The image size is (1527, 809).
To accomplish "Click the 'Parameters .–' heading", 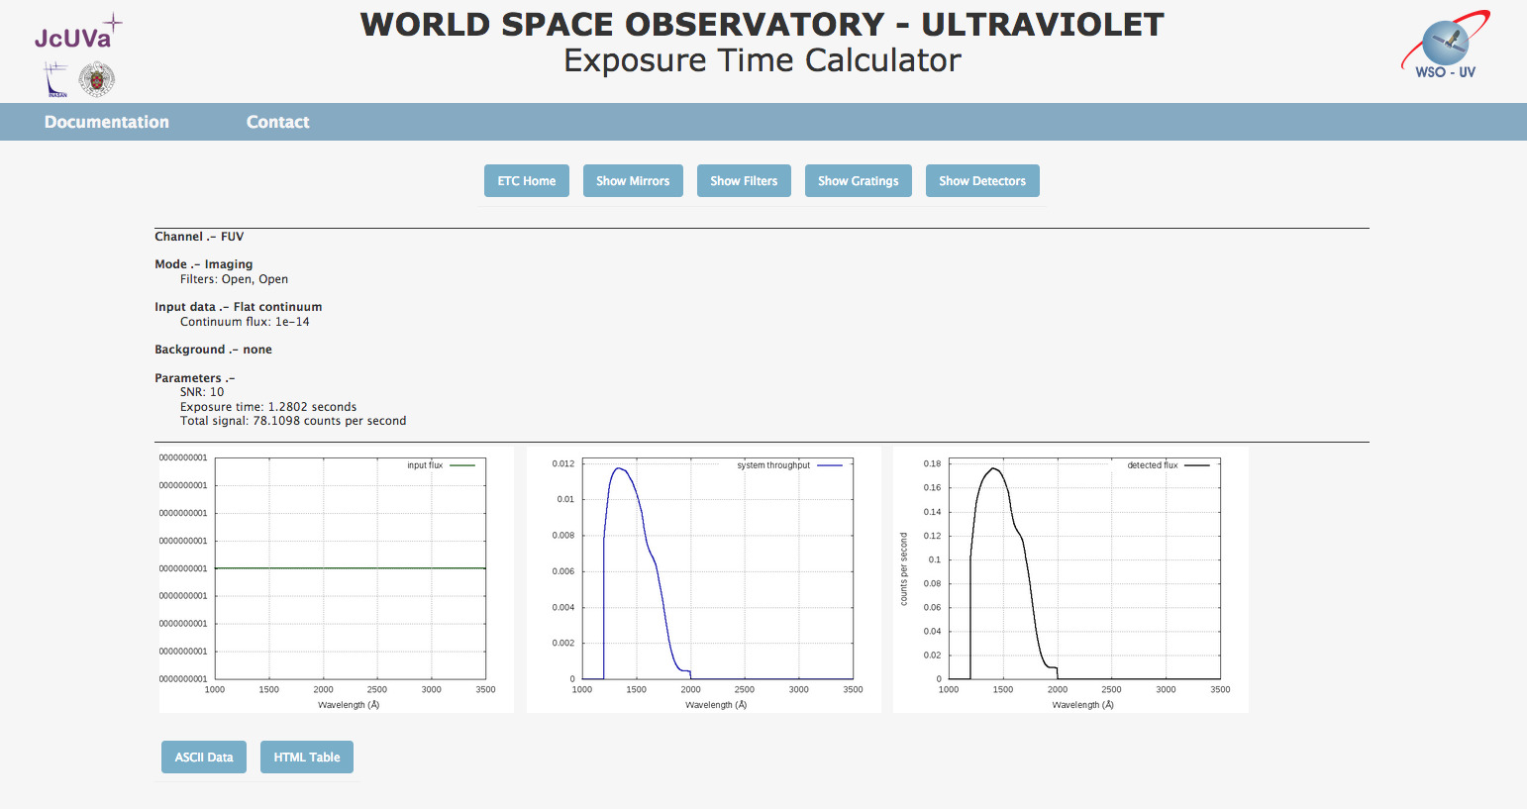I will tap(195, 378).
